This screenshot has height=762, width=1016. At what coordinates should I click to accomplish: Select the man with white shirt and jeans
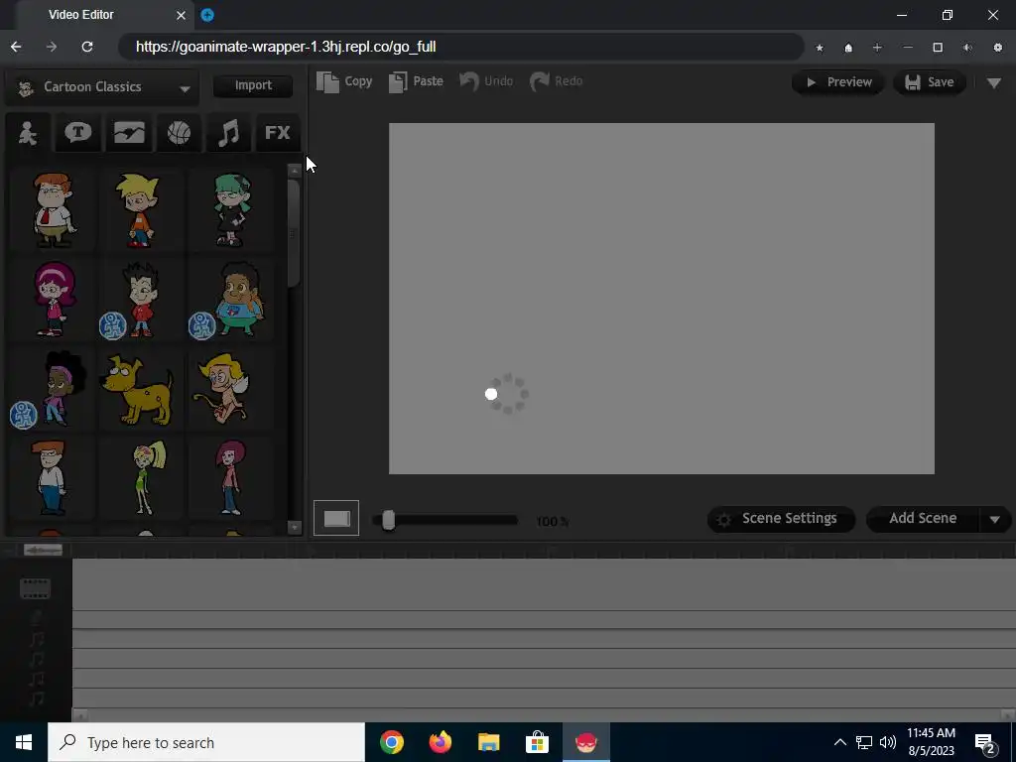(x=51, y=477)
